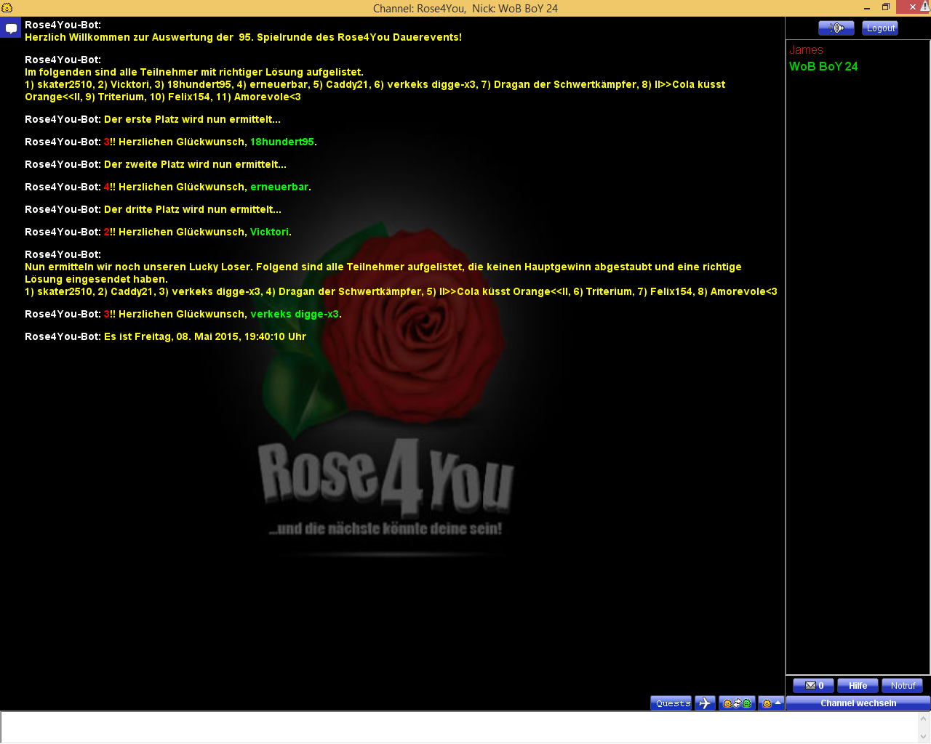
Task: Click the airplane icon button
Action: coord(705,703)
